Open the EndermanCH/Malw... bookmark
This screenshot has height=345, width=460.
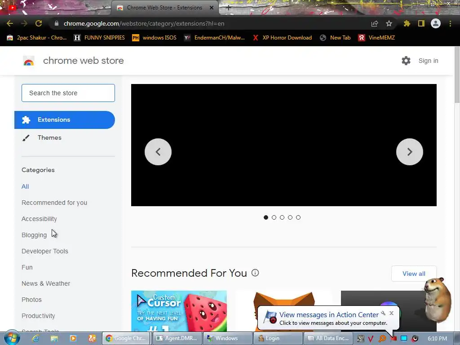coord(214,38)
